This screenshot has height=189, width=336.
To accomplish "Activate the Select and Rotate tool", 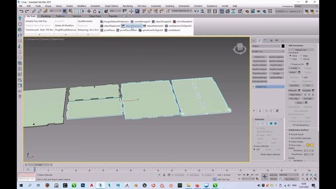I will (x=94, y=11).
